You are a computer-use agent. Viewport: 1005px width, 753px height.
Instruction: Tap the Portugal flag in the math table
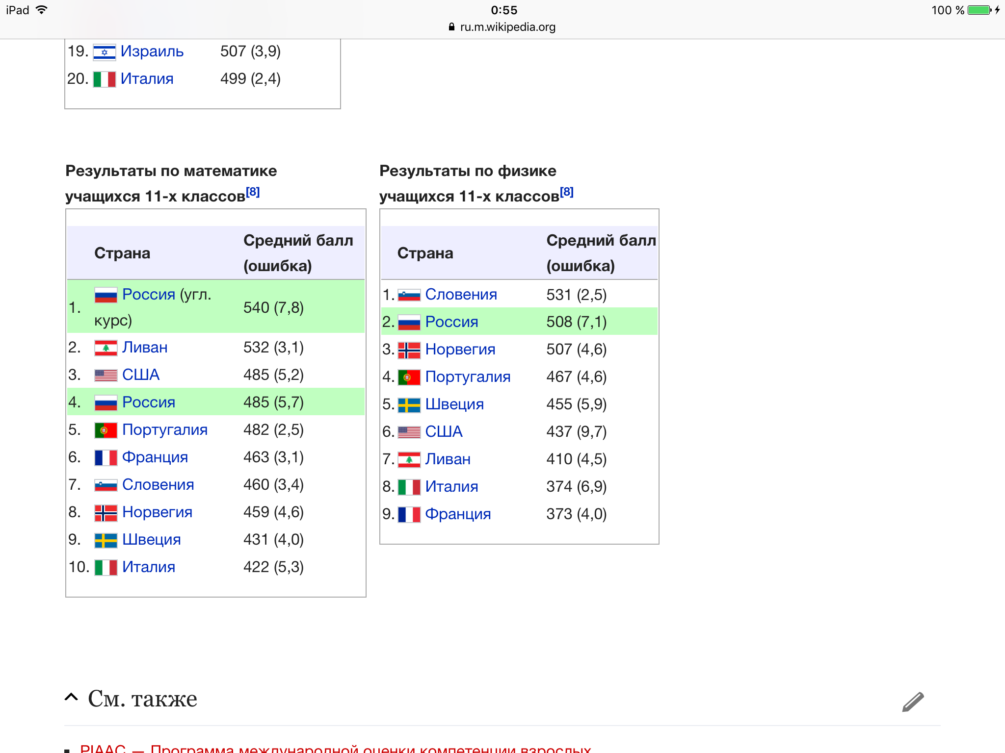coord(106,430)
